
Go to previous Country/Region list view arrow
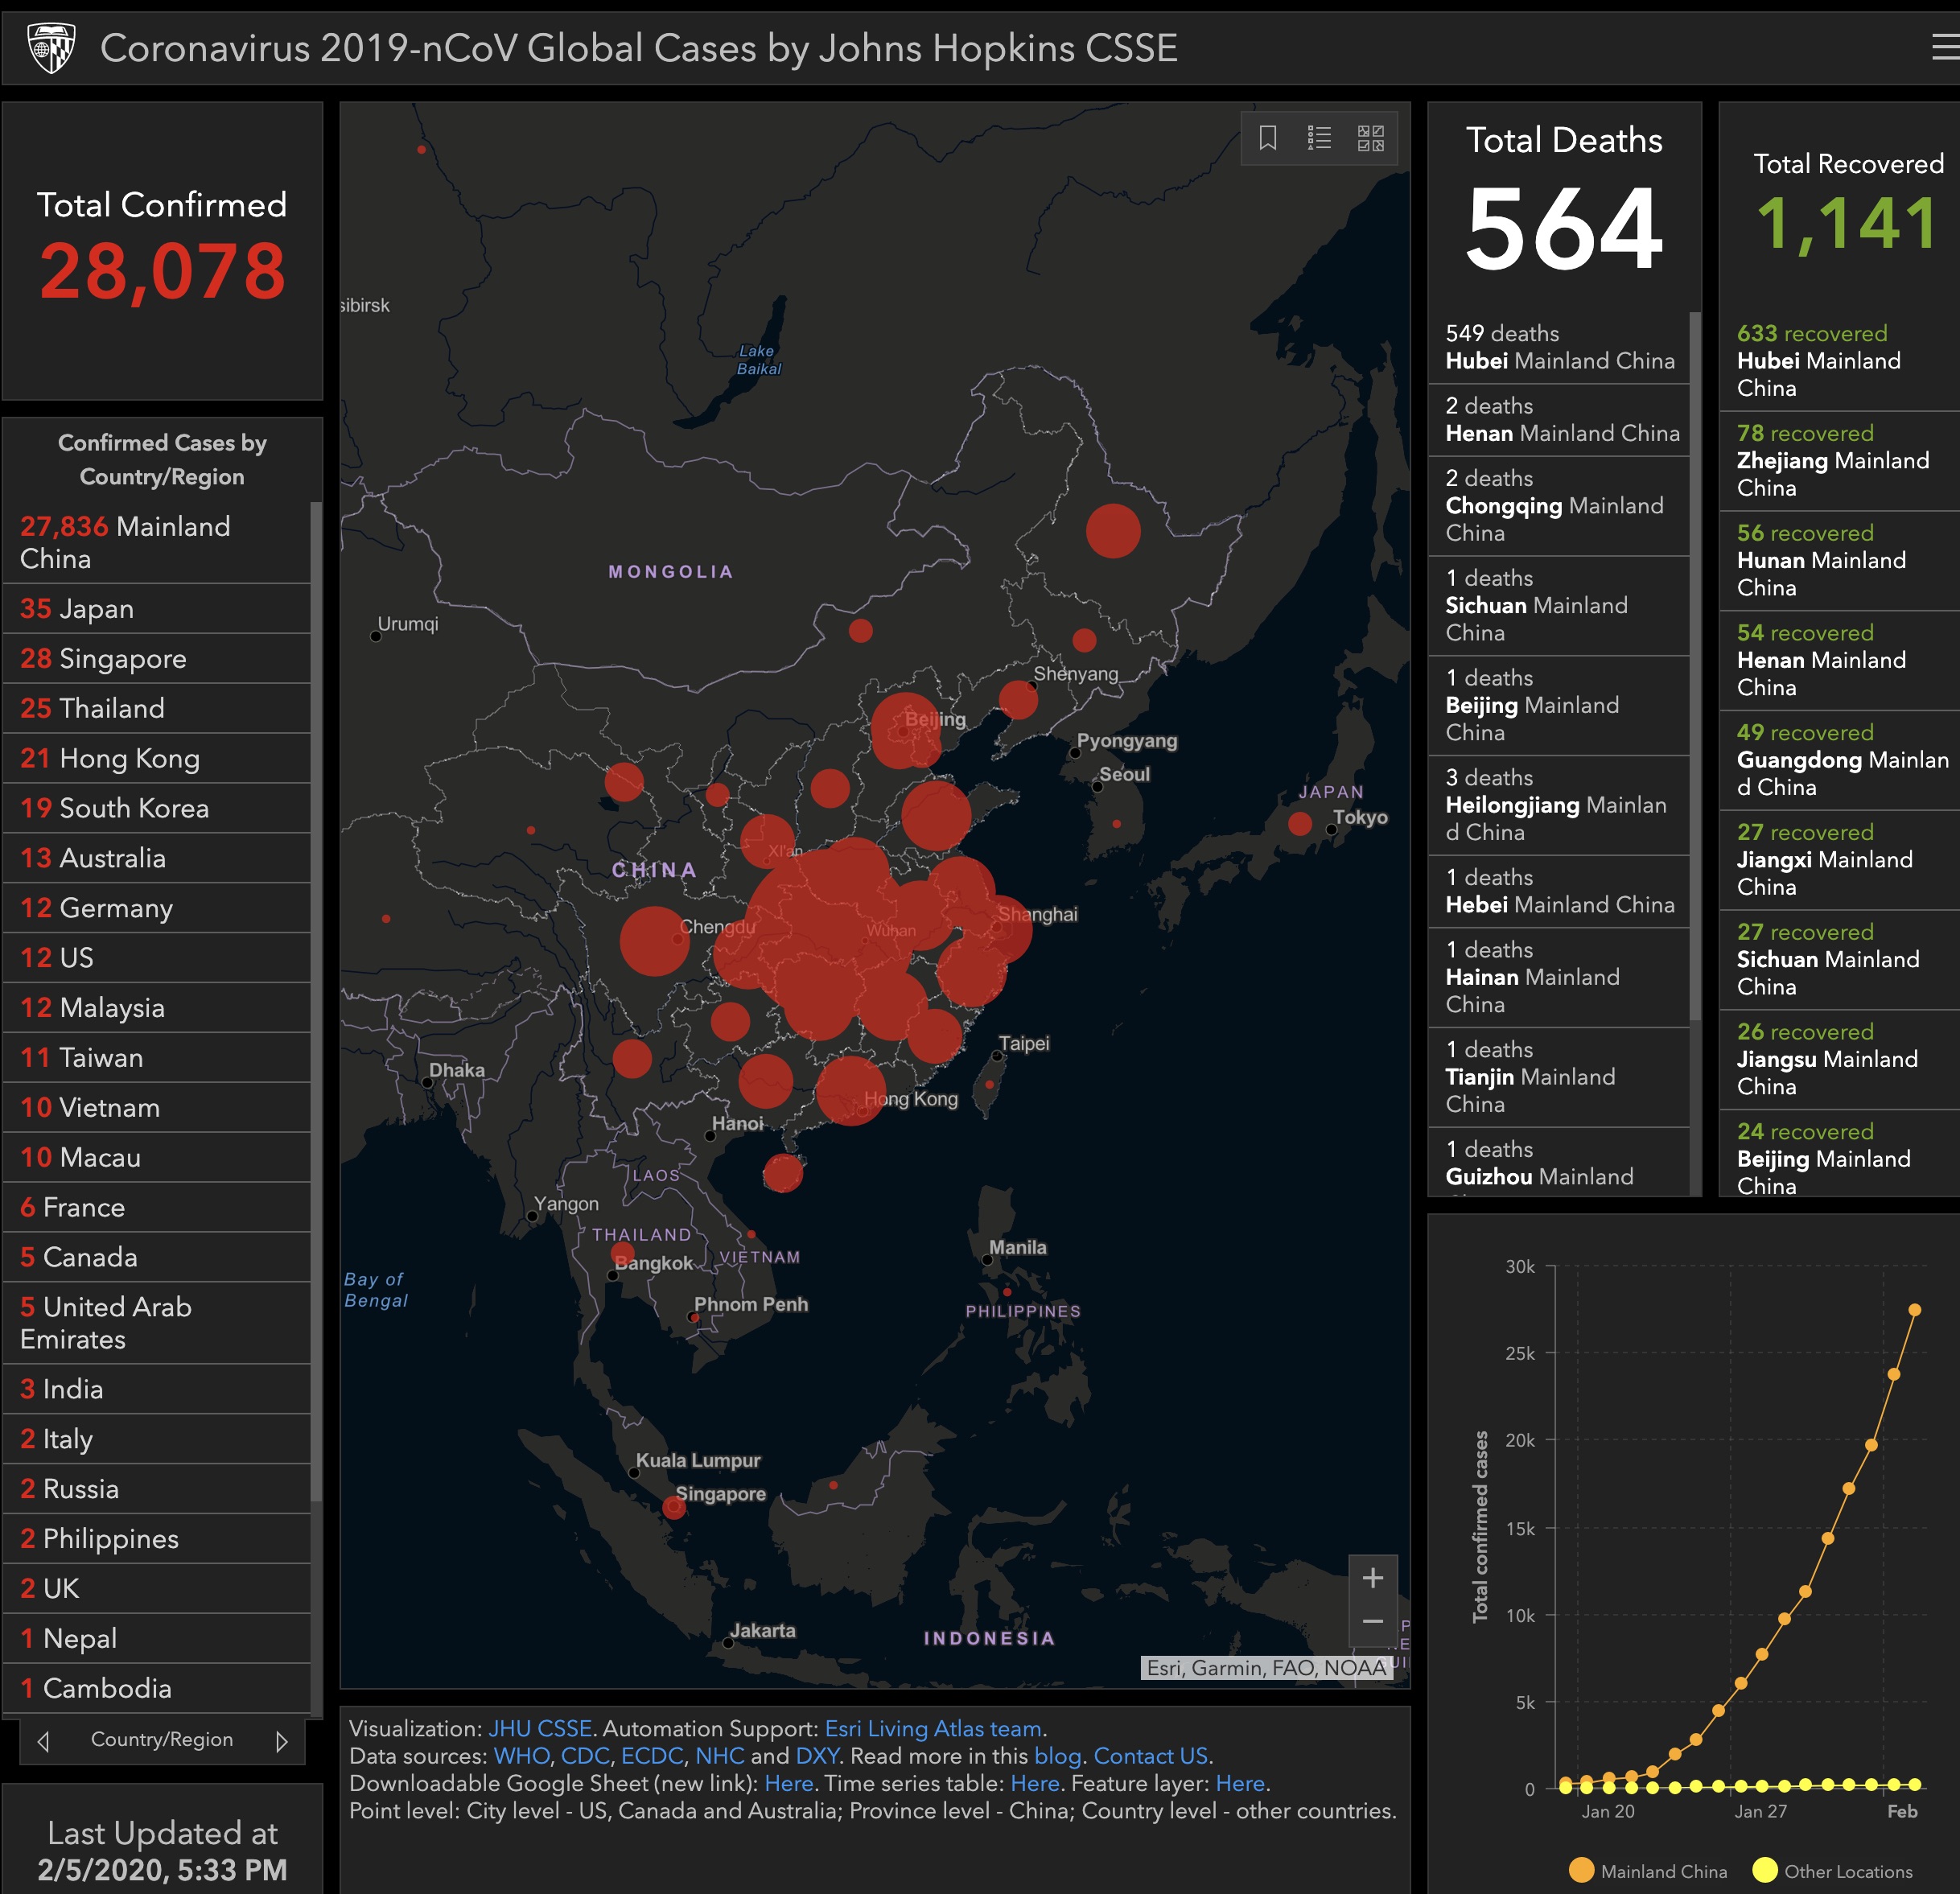[43, 1741]
